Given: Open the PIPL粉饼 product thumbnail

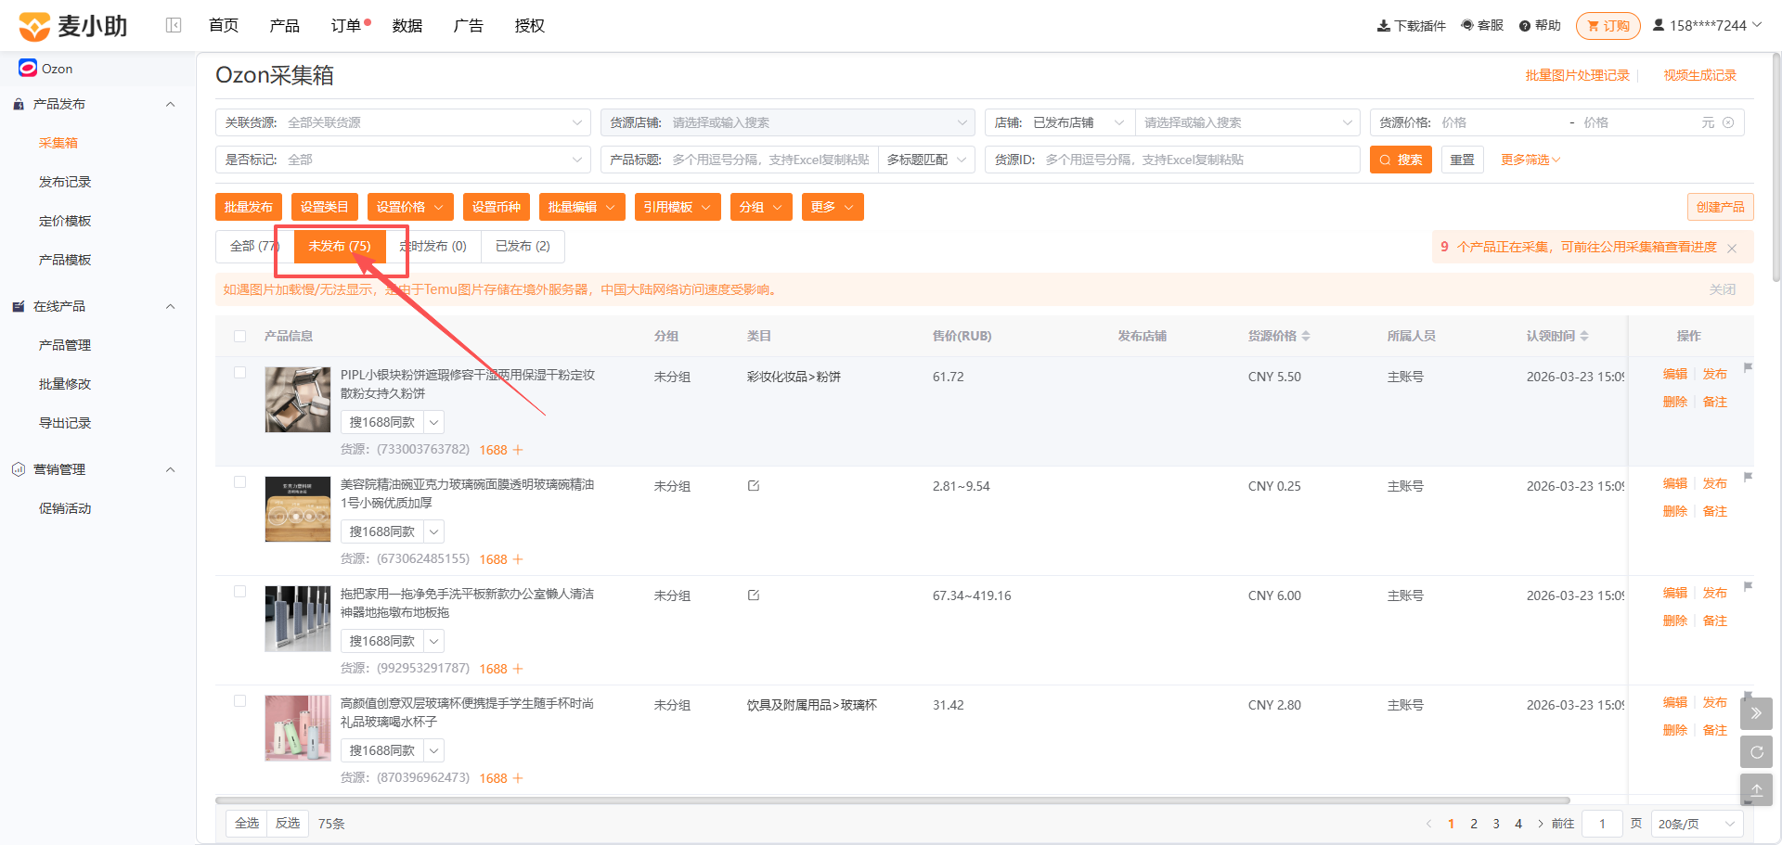Looking at the screenshot, I should 298,400.
